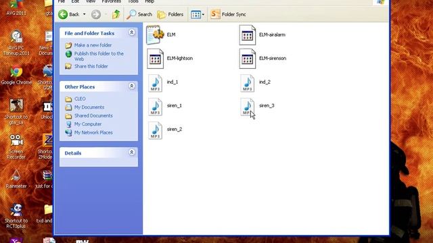
Task: Expand the Details panel
Action: pos(132,152)
